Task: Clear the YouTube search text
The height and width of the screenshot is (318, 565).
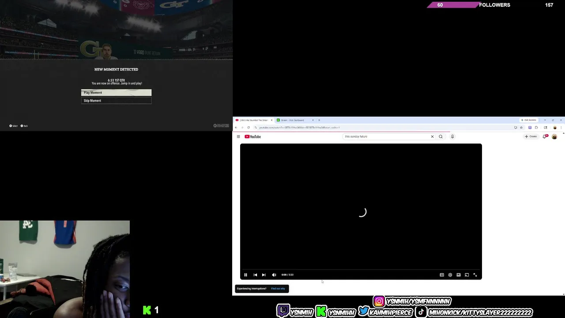Action: (432, 136)
